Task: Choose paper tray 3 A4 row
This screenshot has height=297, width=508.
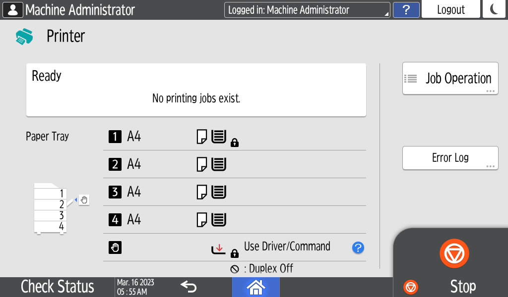Action: (234, 192)
